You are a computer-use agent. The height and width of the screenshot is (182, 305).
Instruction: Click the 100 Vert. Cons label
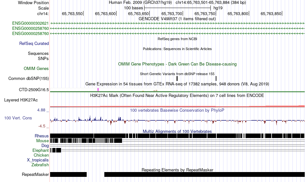click(x=18, y=118)
